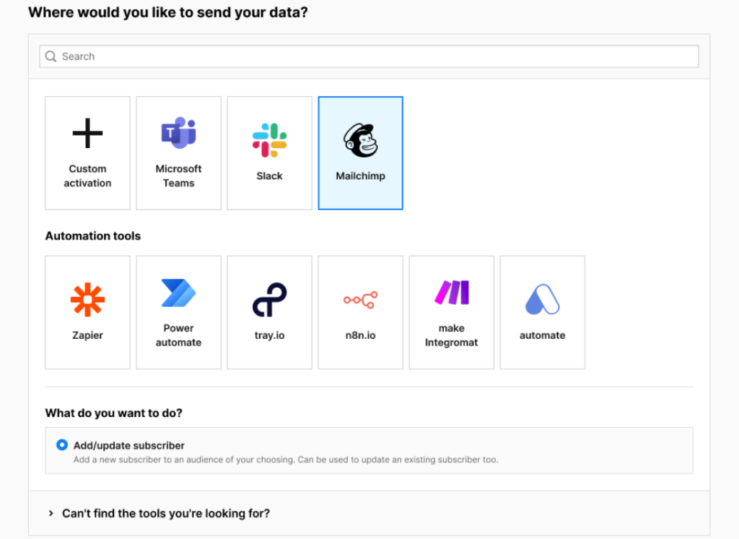The height and width of the screenshot is (539, 739).
Task: Open the Mailchimp destination card
Action: pos(360,152)
